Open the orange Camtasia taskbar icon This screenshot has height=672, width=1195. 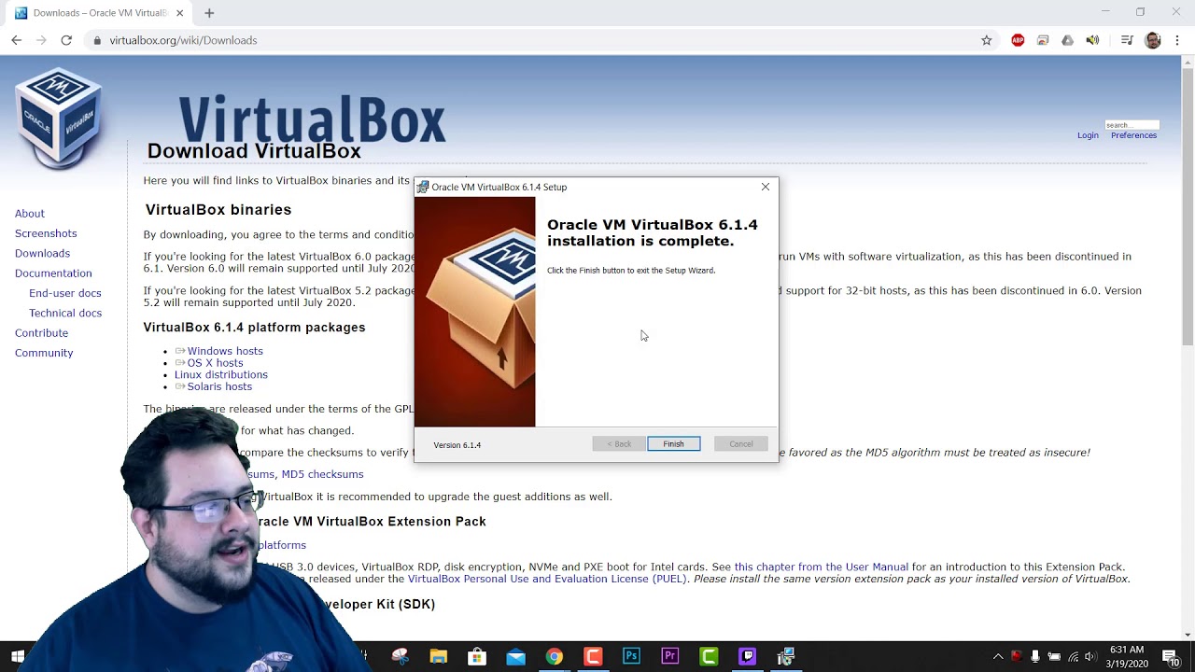[x=593, y=656]
